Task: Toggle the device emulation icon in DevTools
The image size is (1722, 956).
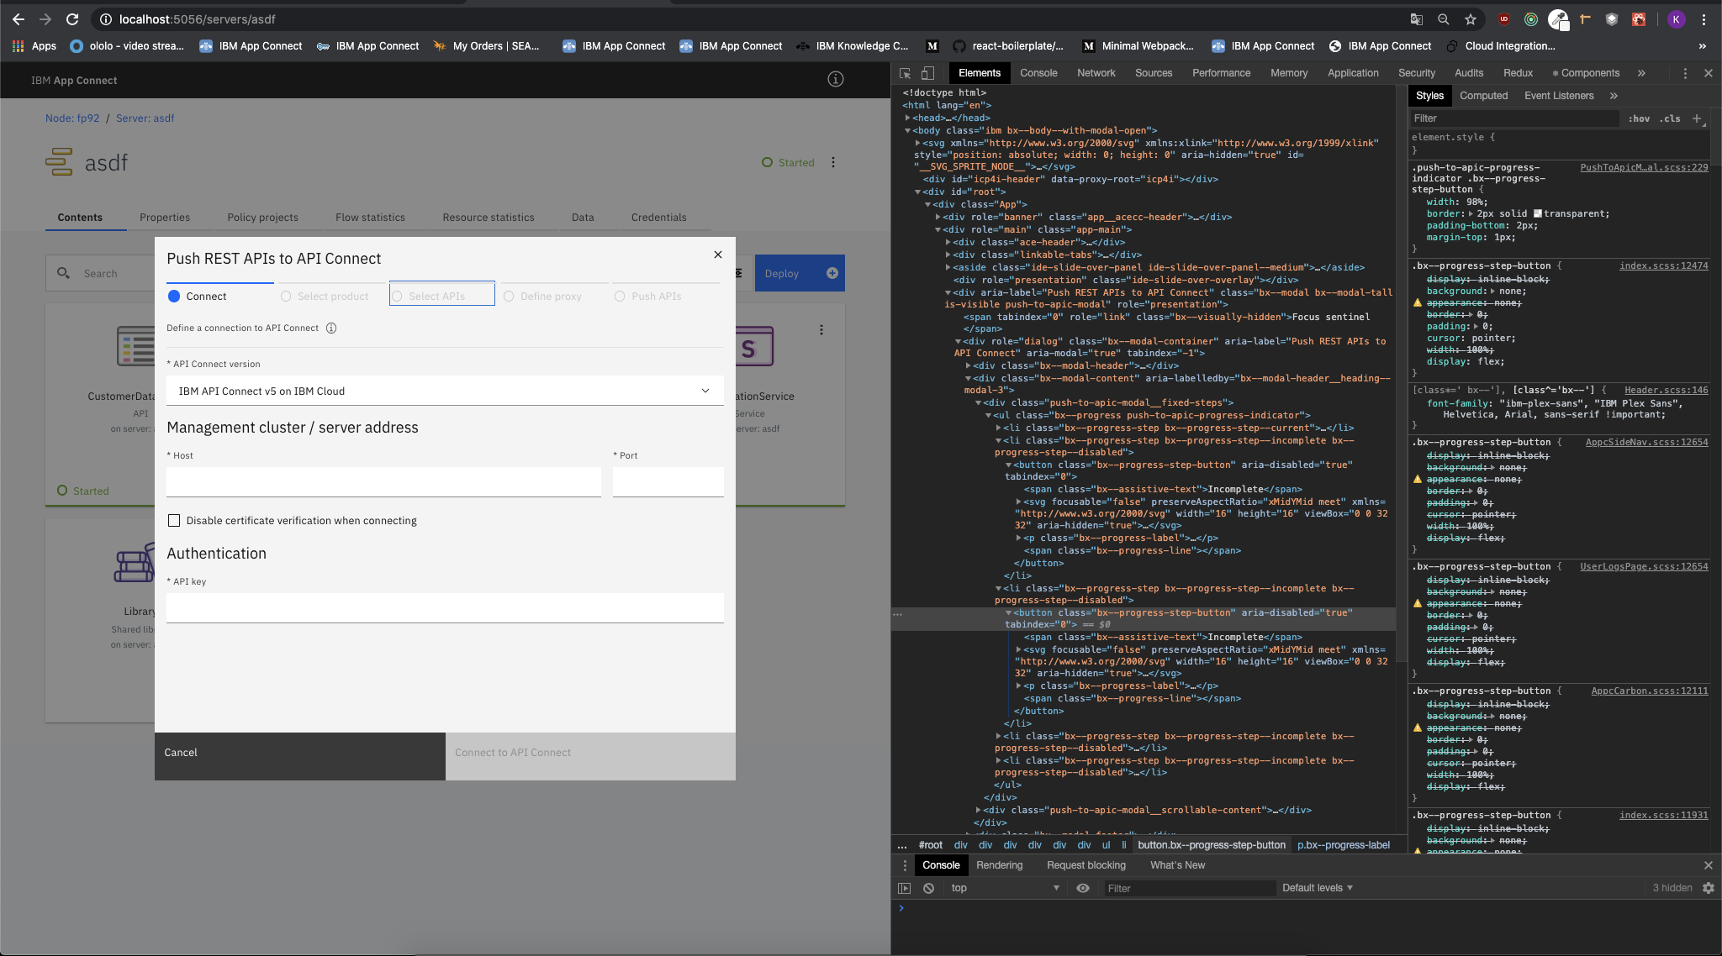Action: (x=927, y=74)
